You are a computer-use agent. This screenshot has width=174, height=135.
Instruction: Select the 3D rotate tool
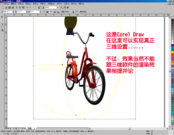2,20
